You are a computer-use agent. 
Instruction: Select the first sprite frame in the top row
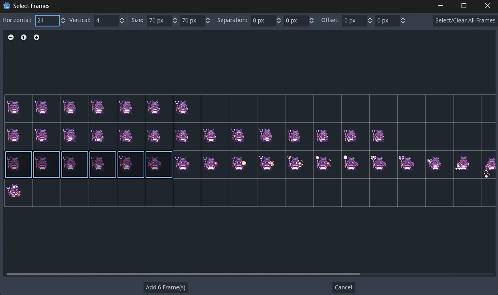coord(19,109)
